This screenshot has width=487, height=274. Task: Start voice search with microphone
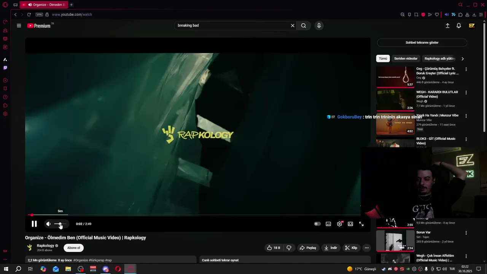pyautogui.click(x=319, y=25)
